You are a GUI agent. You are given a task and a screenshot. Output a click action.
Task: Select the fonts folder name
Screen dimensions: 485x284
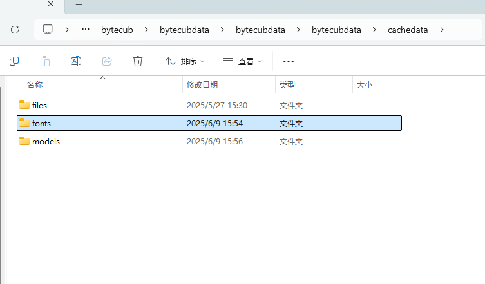click(41, 124)
